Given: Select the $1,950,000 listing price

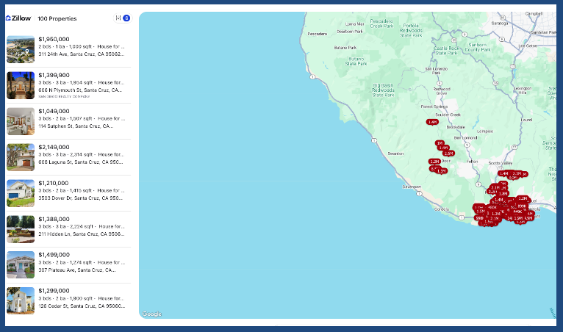Looking at the screenshot, I should [x=54, y=39].
